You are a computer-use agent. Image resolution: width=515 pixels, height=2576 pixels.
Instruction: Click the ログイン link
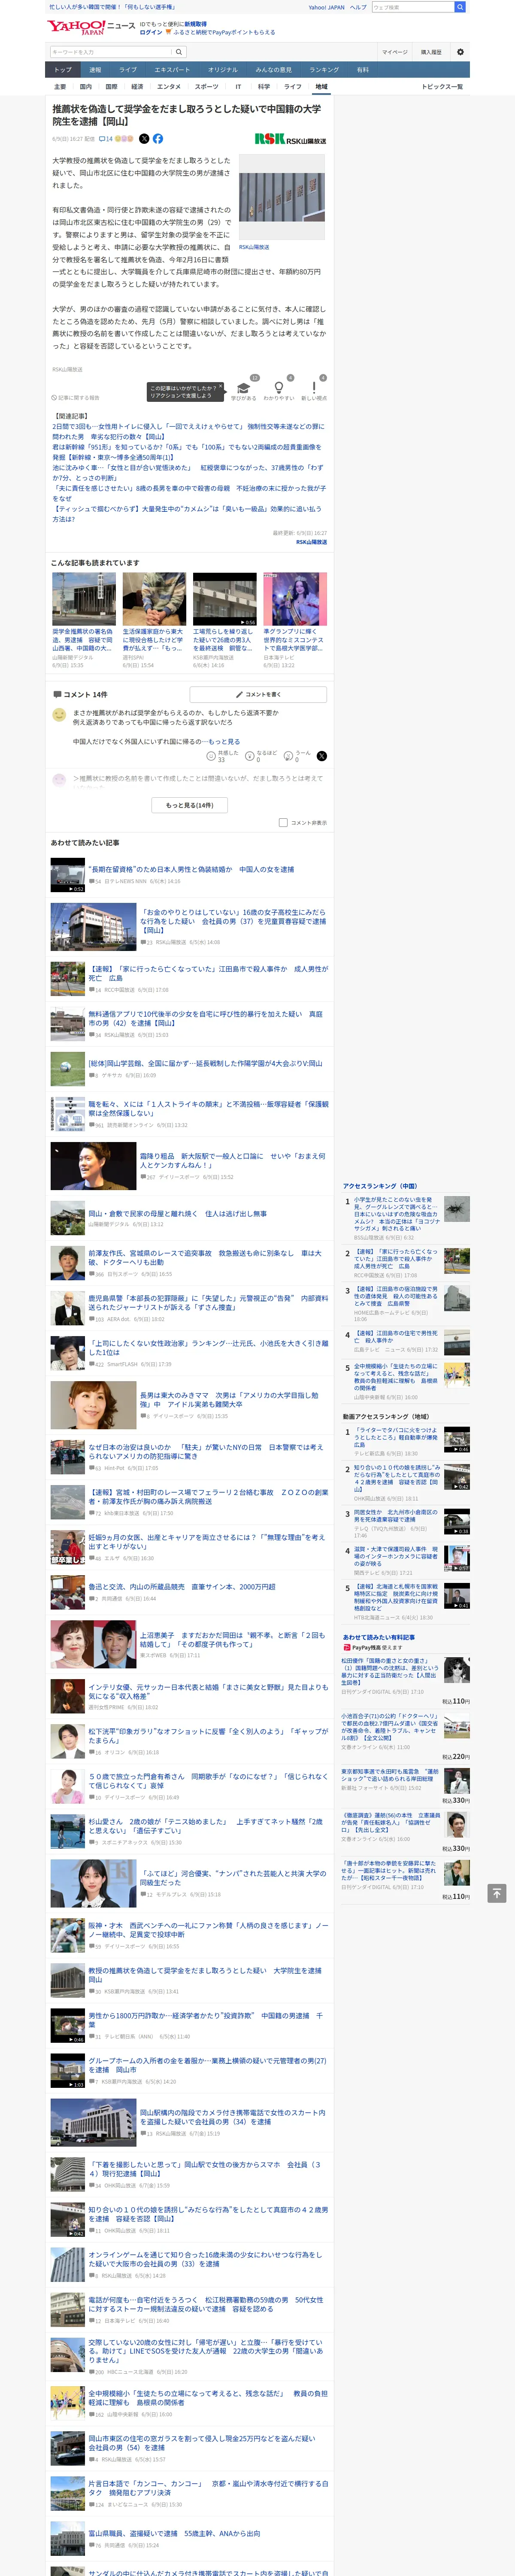point(150,32)
